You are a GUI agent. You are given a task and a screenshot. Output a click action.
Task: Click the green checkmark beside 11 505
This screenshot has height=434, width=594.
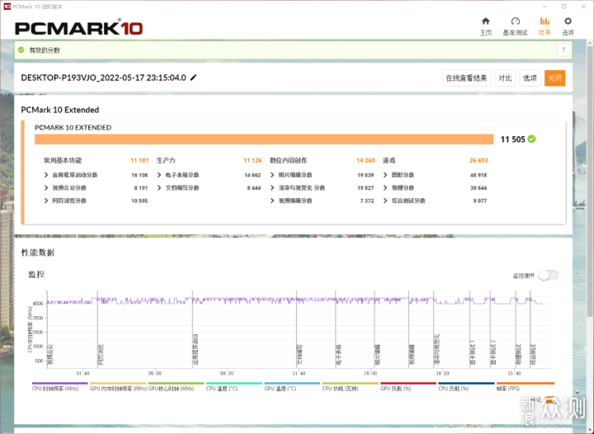pyautogui.click(x=532, y=139)
